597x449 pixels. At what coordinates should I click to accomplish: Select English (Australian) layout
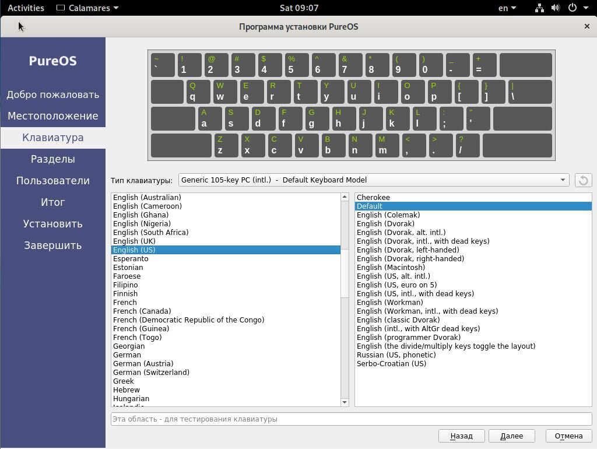pos(226,197)
